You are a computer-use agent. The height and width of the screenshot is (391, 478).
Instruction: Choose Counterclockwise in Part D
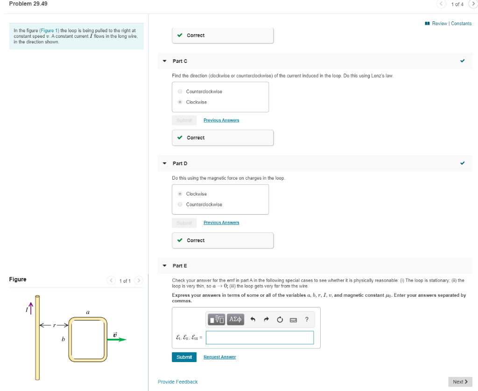(180, 204)
